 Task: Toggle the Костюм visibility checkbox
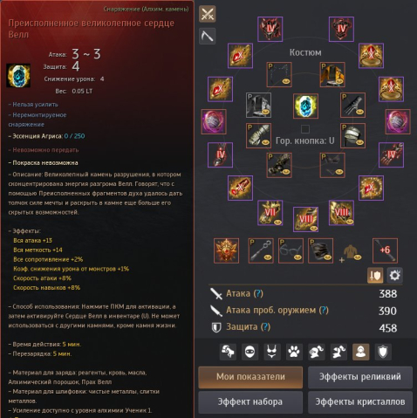click(x=305, y=129)
